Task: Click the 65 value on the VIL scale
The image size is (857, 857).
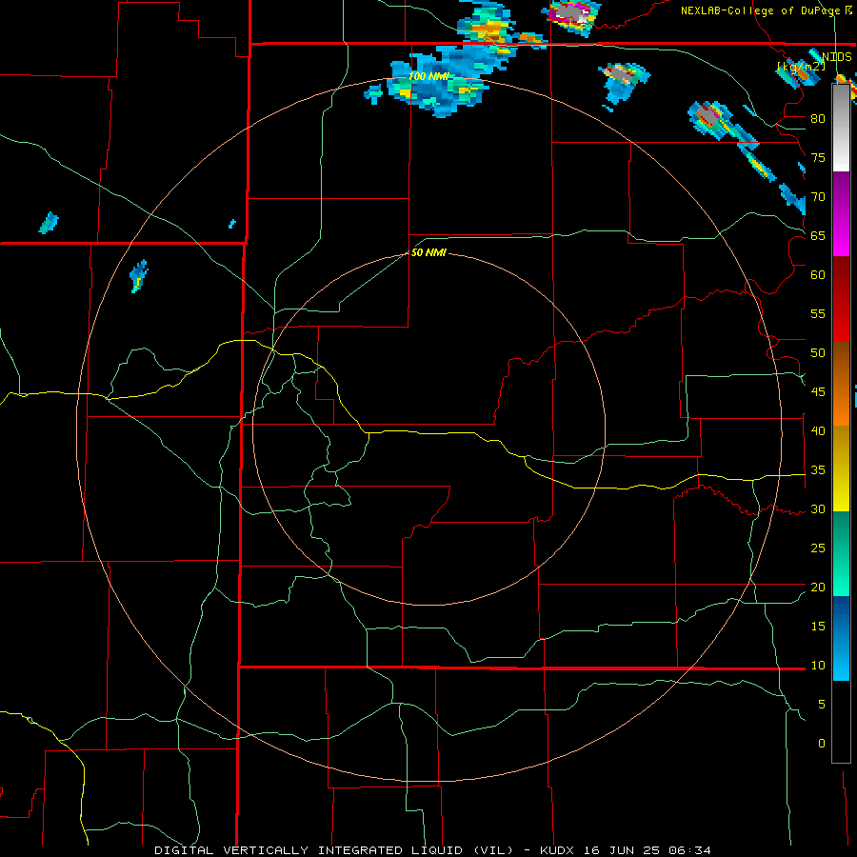Action: (x=818, y=235)
